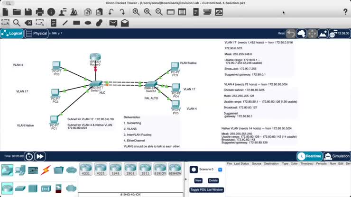Select the Freeform drawing tool

click(x=99, y=23)
